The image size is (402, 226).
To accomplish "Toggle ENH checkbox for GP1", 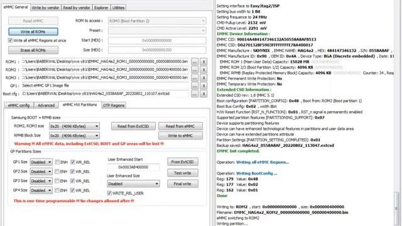I will pos(57,162).
